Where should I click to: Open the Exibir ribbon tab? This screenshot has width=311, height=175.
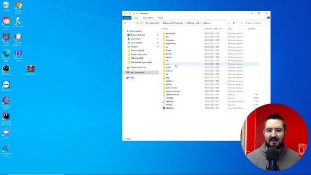160,17
